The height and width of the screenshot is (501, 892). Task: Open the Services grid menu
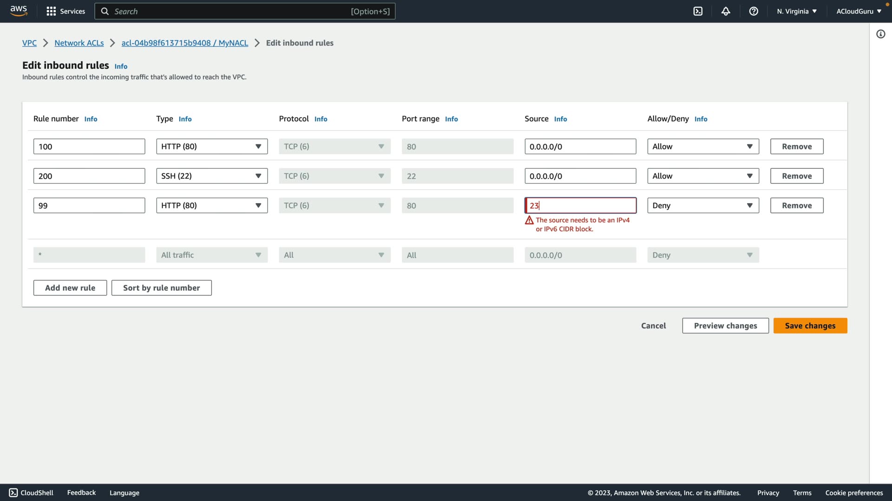pos(51,11)
